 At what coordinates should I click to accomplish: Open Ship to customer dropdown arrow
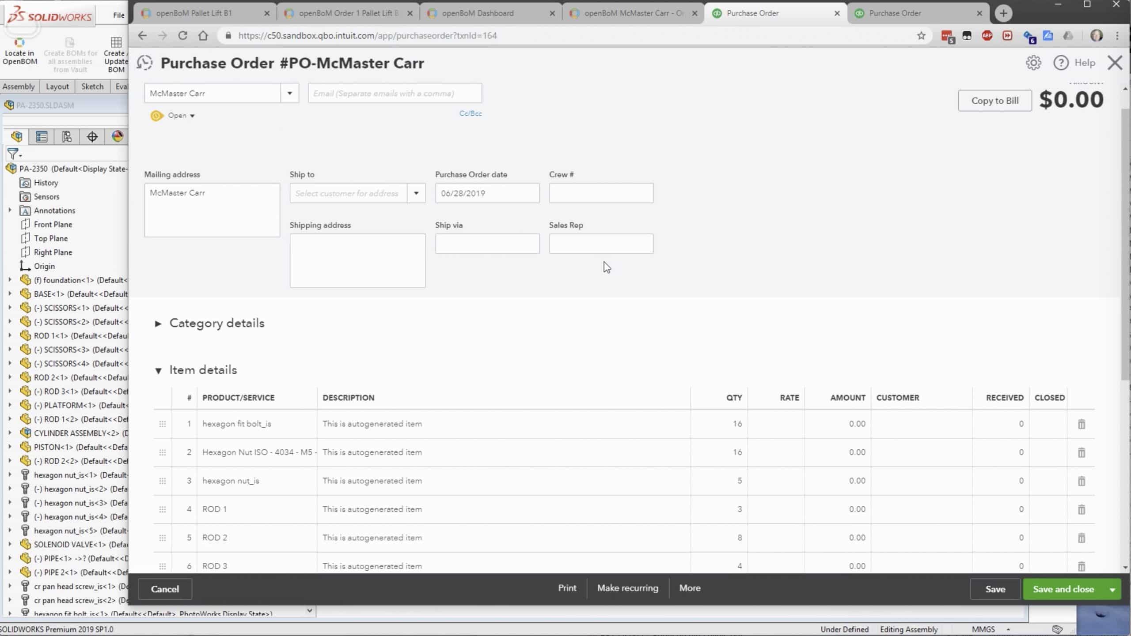(x=416, y=193)
